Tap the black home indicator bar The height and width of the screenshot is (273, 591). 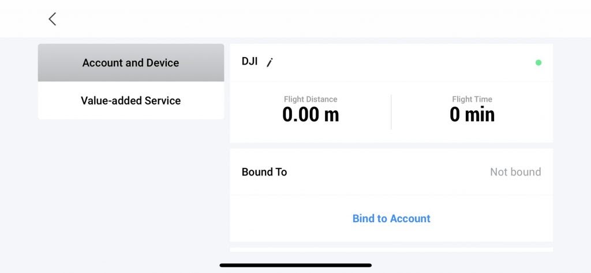tap(295, 265)
